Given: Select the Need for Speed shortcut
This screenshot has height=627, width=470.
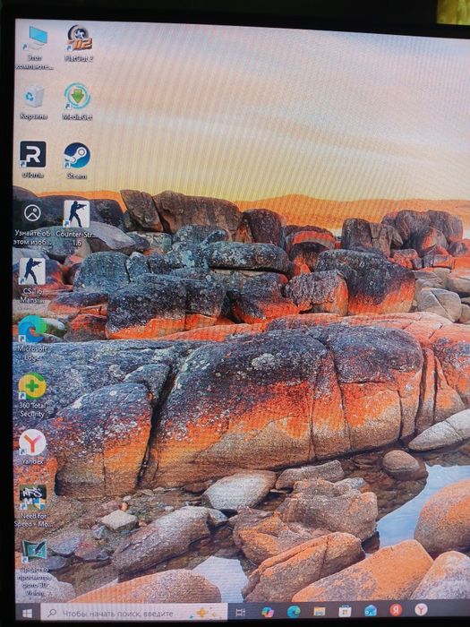Looking at the screenshot, I should (x=32, y=506).
